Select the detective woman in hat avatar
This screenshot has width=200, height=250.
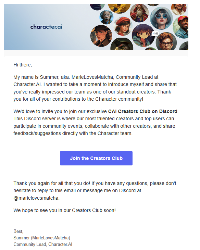tap(101, 36)
